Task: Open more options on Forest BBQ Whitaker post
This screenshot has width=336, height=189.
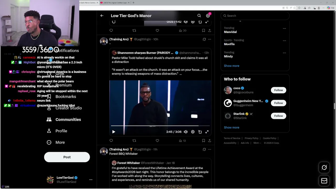Action: [x=209, y=149]
